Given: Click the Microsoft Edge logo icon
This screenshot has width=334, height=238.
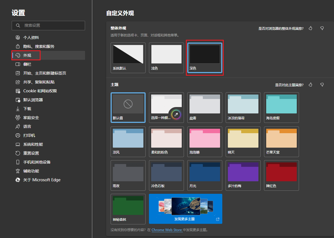Looking at the screenshot, I should [x=18, y=180].
